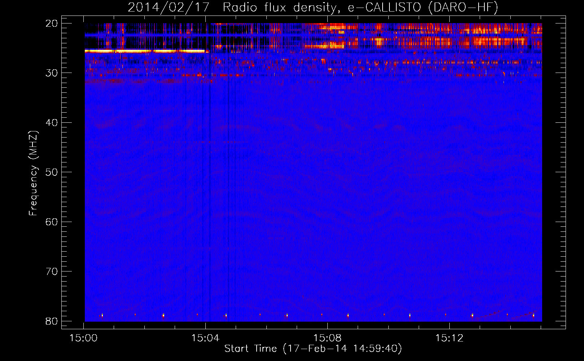
Task: Click the 60 MHz frequency tick label
Action: pyautogui.click(x=52, y=222)
